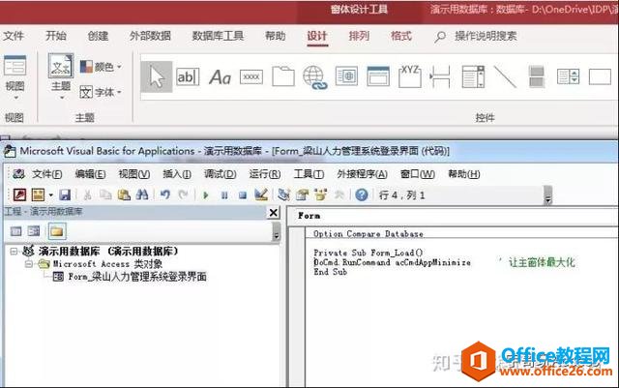Open VBA 插入(I) menu
The height and width of the screenshot is (388, 619).
click(x=177, y=174)
